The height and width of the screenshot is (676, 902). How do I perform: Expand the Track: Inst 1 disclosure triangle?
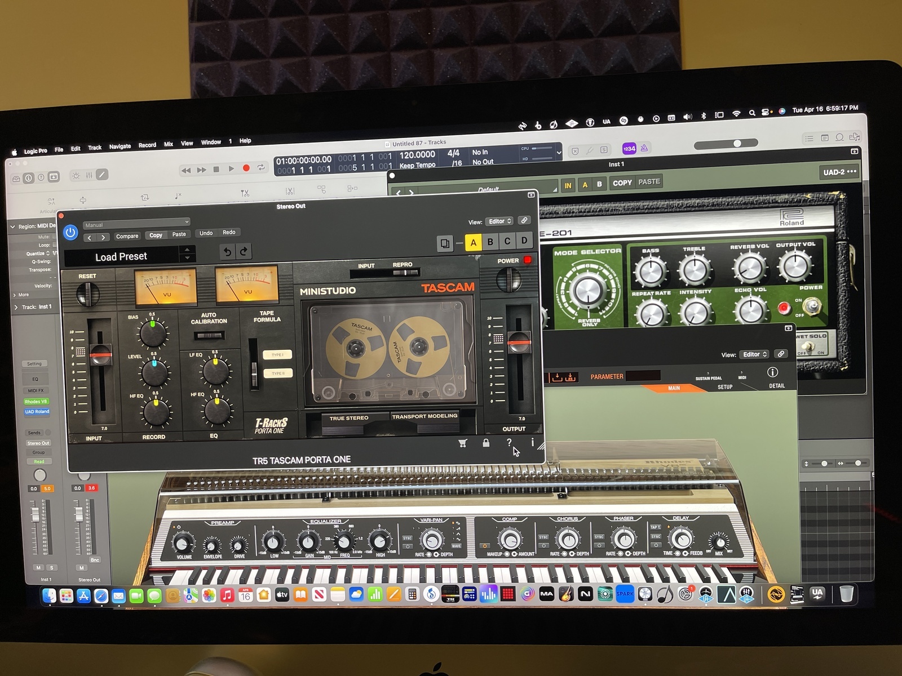16,308
